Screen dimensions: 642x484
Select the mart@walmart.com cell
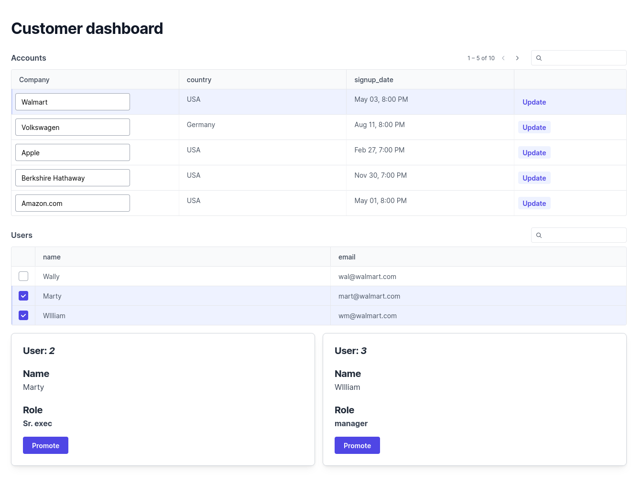(479, 296)
